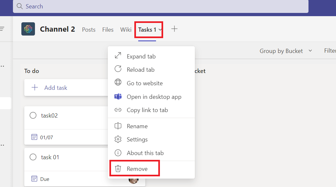Click the Expand tab arrows icon
336x187 pixels.
point(118,56)
